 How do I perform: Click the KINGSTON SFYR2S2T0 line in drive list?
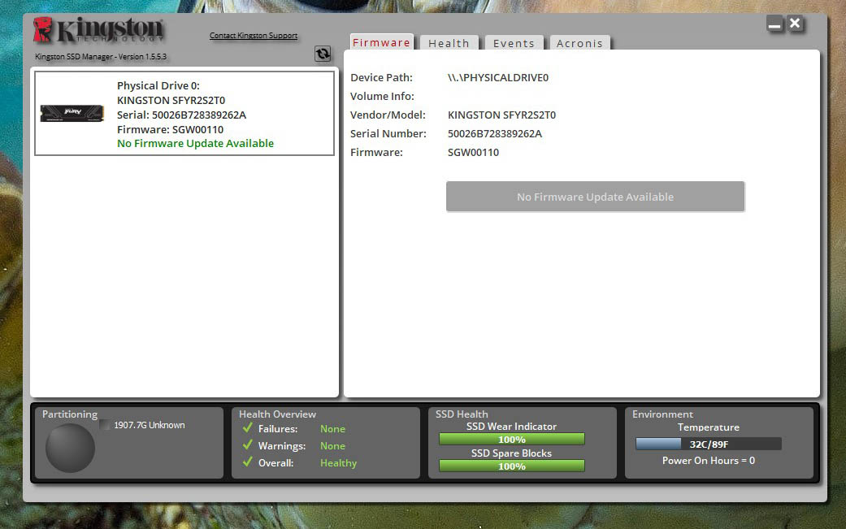[171, 100]
